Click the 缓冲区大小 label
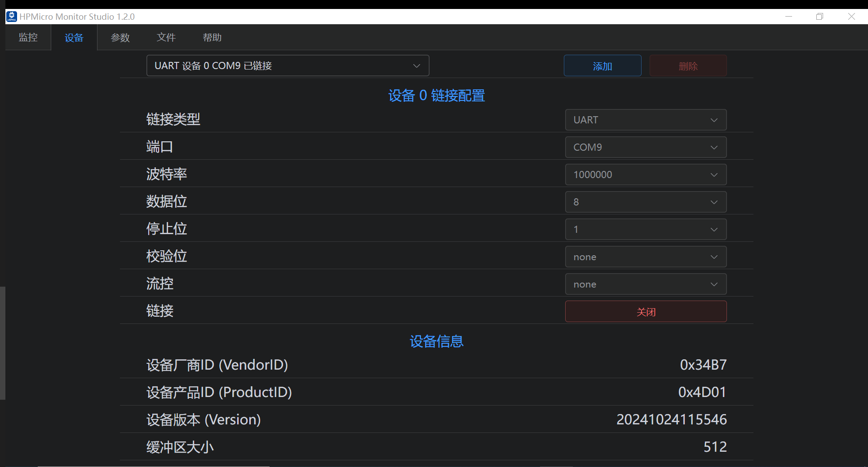The width and height of the screenshot is (868, 467). coord(180,447)
